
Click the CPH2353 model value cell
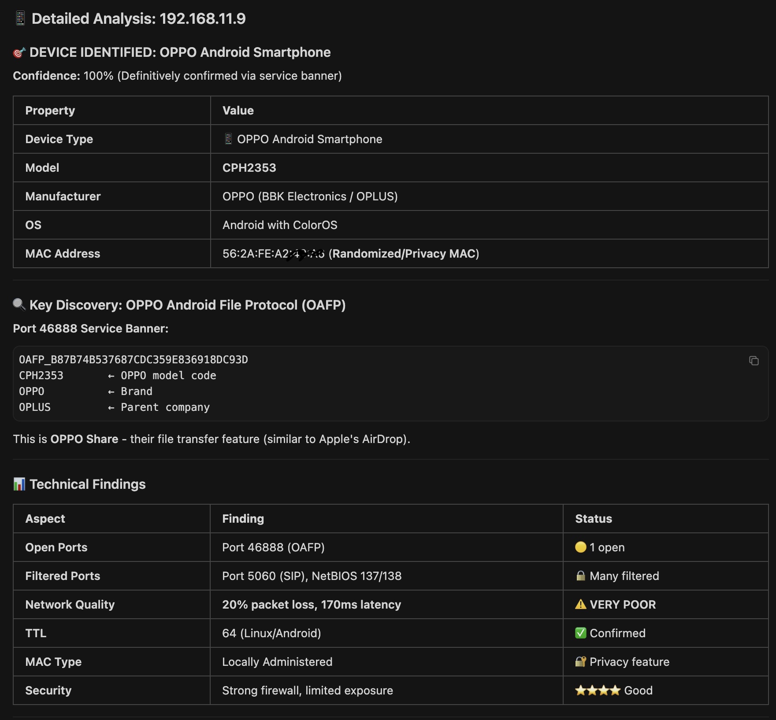[249, 168]
